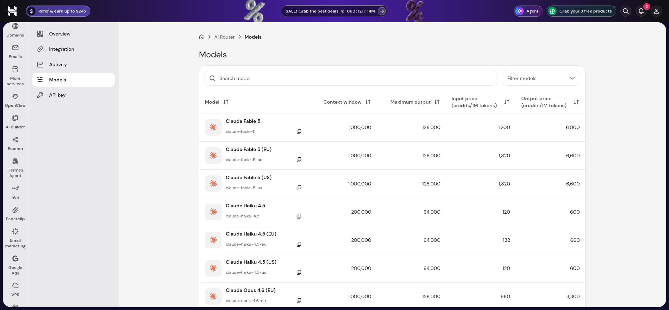Open n8n sidebar item
Image resolution: width=669 pixels, height=310 pixels.
point(15,192)
